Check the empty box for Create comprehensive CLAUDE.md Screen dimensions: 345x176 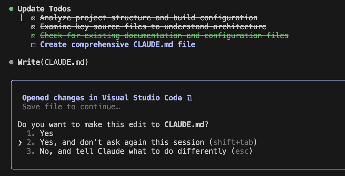point(33,45)
